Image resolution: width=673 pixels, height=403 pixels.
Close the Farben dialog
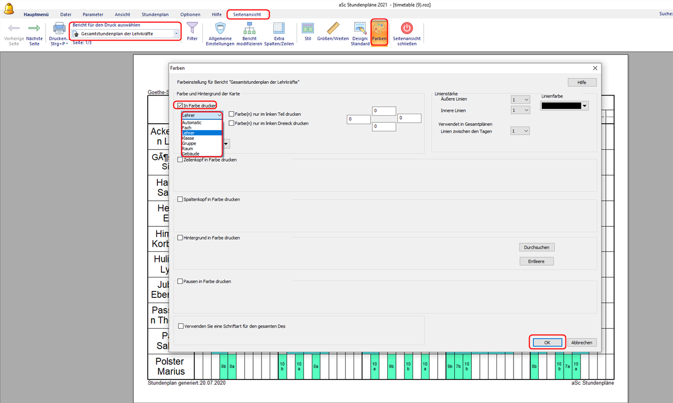[595, 68]
